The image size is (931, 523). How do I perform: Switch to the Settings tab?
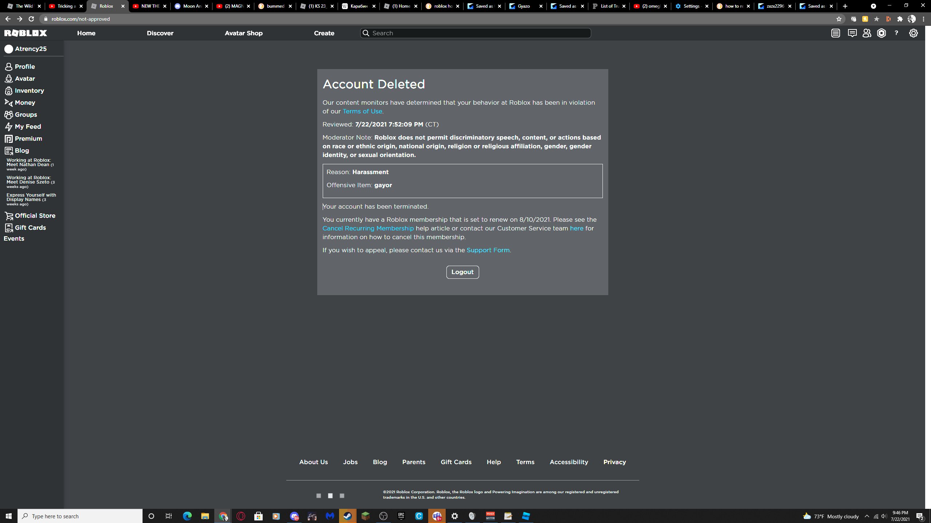click(x=692, y=6)
